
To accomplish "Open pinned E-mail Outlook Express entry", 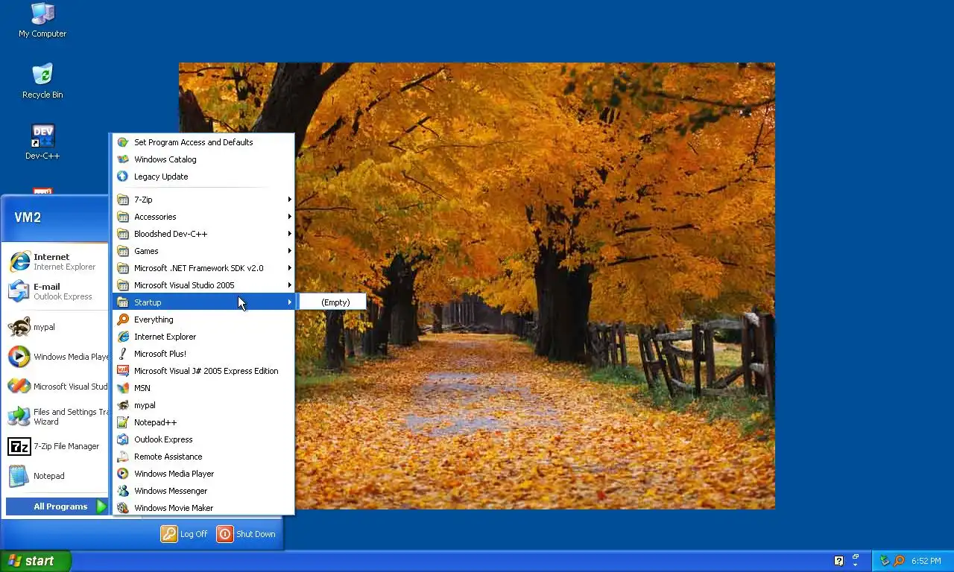I will pos(57,291).
